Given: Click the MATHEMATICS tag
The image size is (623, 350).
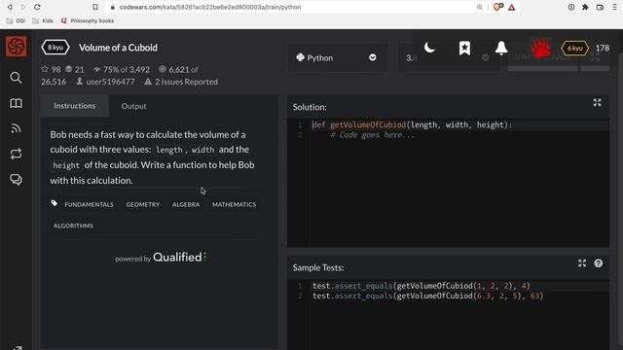Looking at the screenshot, I should [234, 204].
